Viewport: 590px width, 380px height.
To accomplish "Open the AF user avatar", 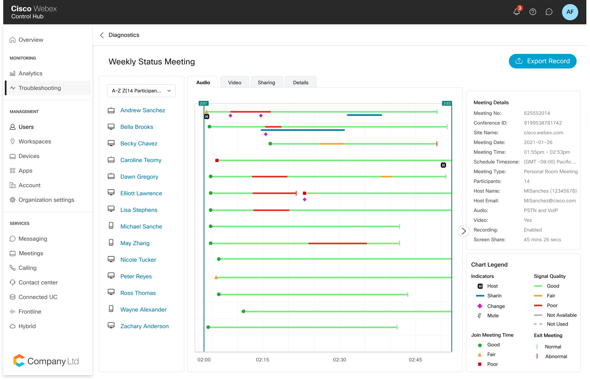I will click(570, 12).
